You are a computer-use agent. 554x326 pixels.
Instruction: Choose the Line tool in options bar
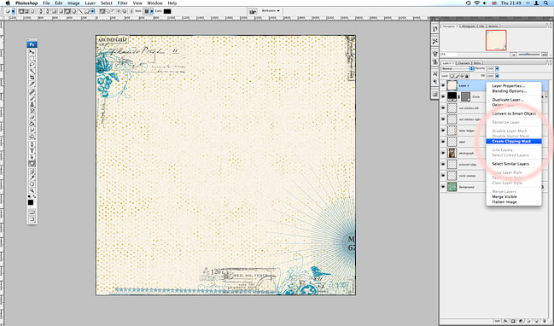(x=80, y=11)
